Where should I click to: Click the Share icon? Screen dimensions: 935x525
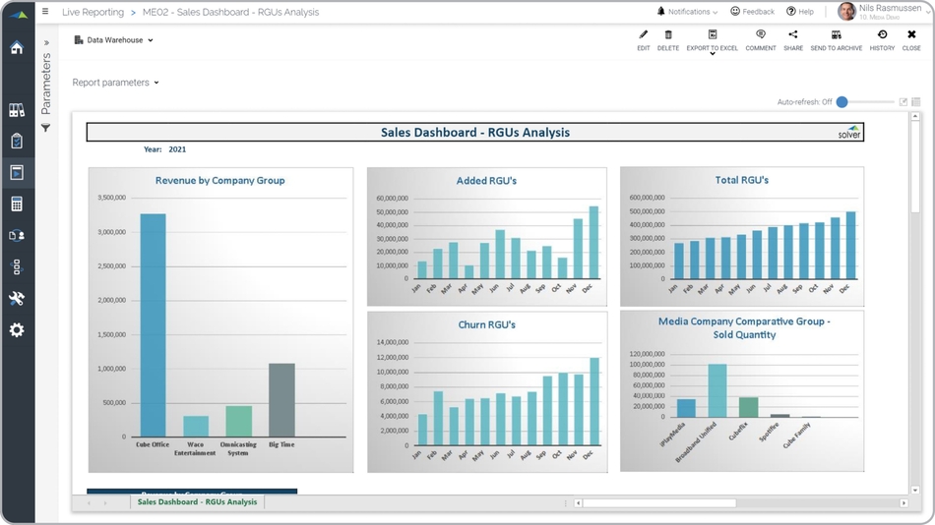793,35
